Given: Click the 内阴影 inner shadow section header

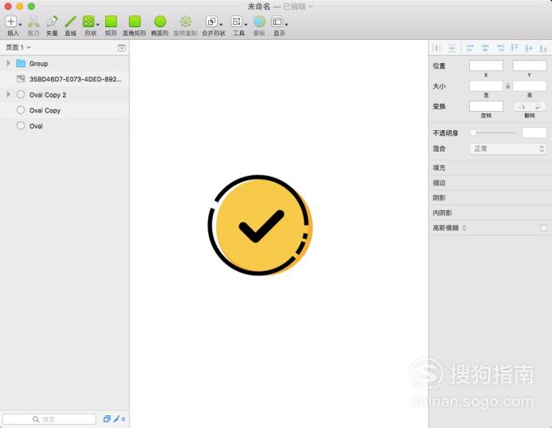Looking at the screenshot, I should [x=490, y=212].
